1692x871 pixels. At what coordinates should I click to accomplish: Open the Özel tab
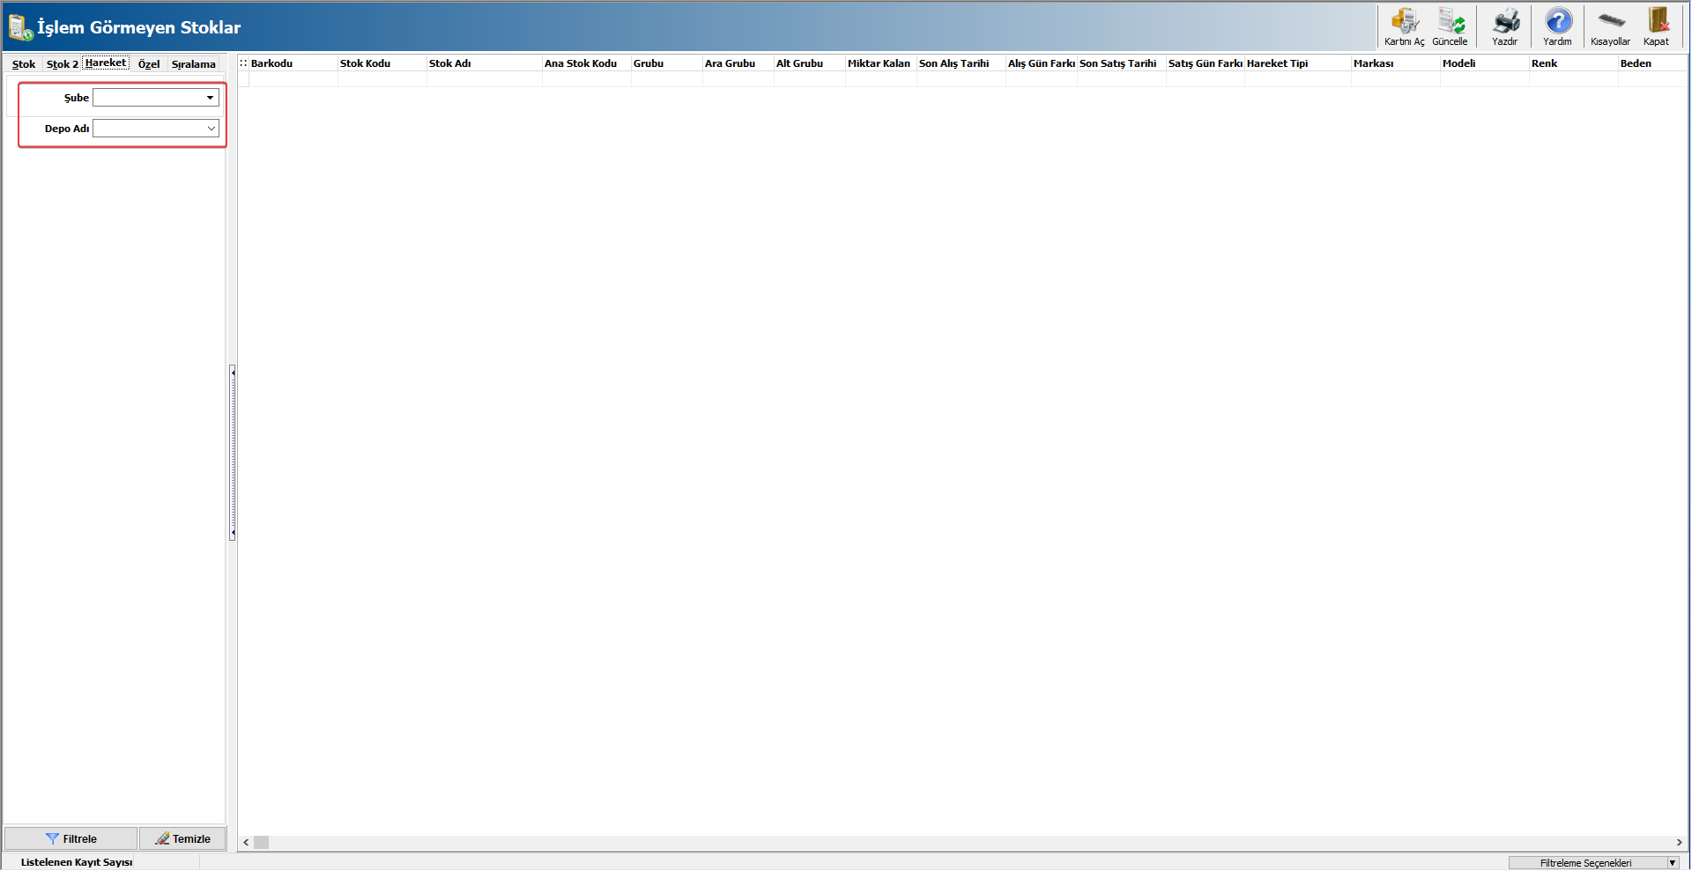149,64
